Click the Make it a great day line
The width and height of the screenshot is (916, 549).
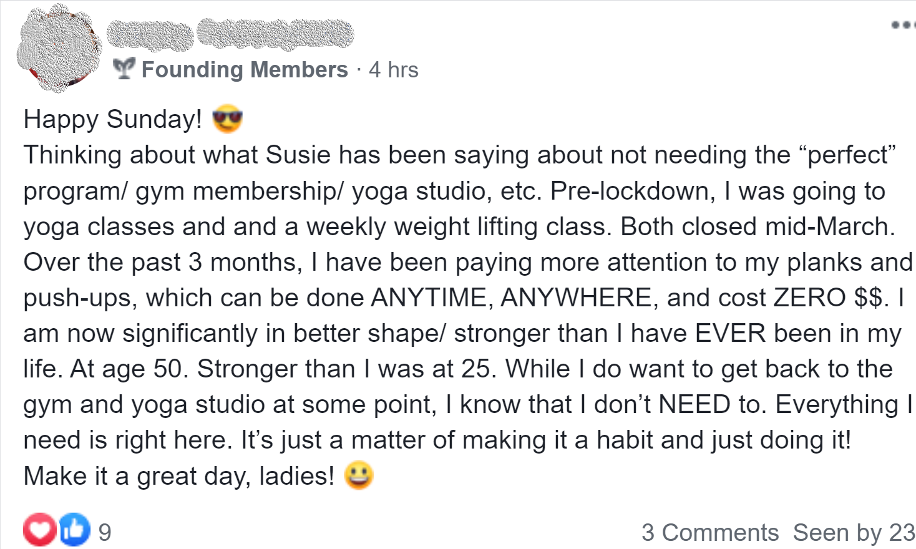178,476
